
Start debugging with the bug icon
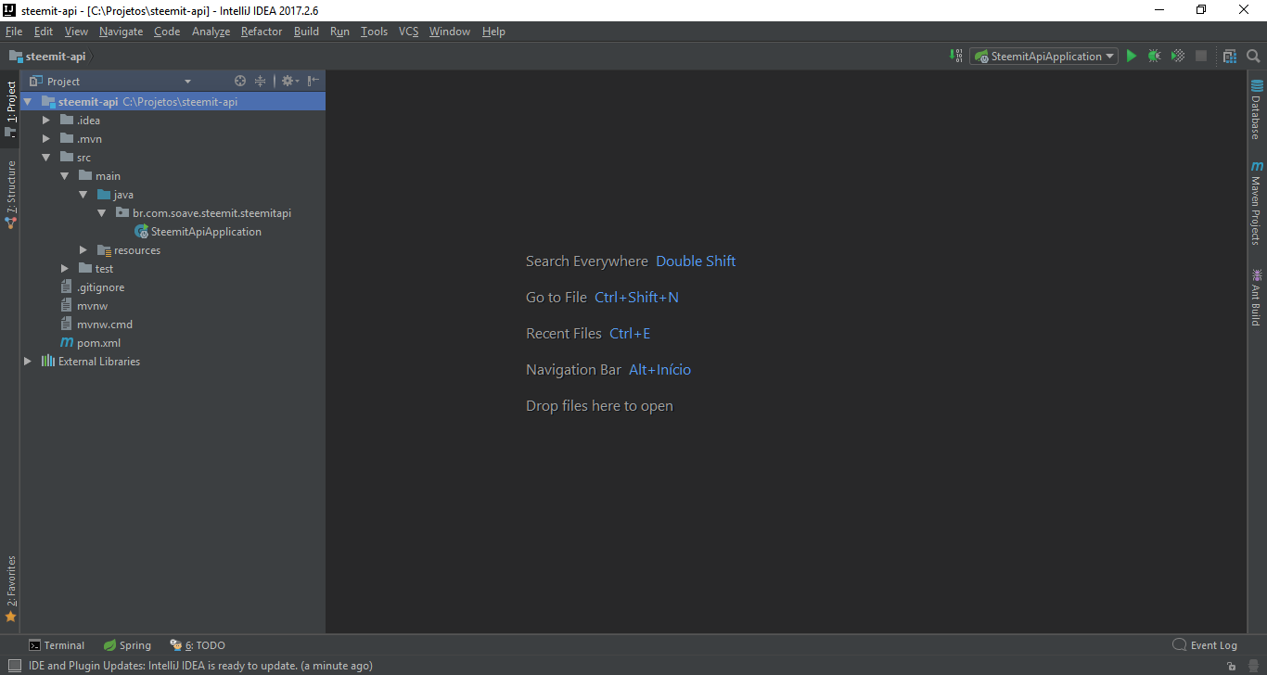[x=1154, y=57]
